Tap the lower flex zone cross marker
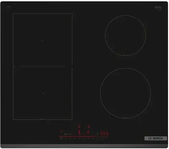This screenshot has height=149, width=169. click(43, 93)
